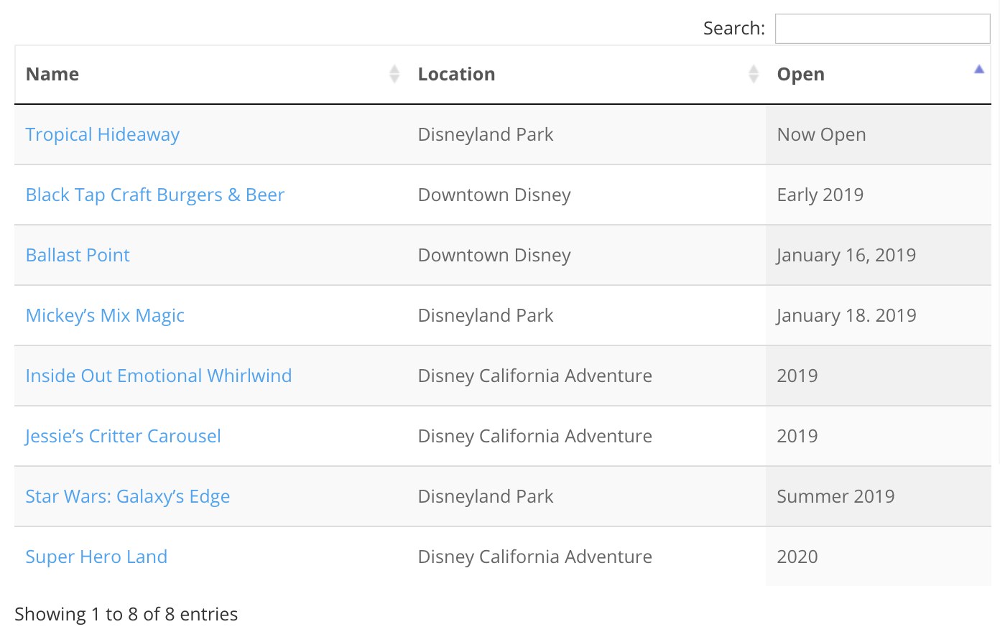Open the Super Hero Land link
Viewport: 1000px width, 642px height.
(96, 557)
